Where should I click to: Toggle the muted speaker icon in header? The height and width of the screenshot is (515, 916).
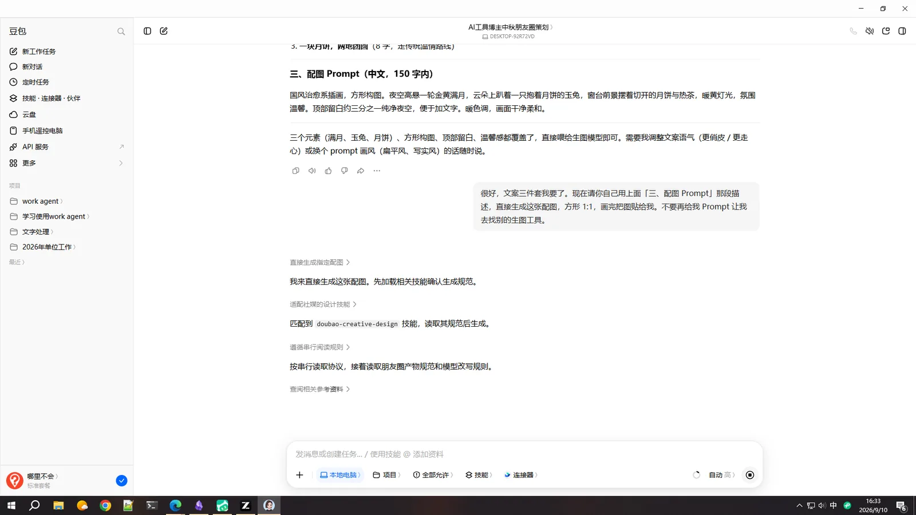(x=870, y=31)
